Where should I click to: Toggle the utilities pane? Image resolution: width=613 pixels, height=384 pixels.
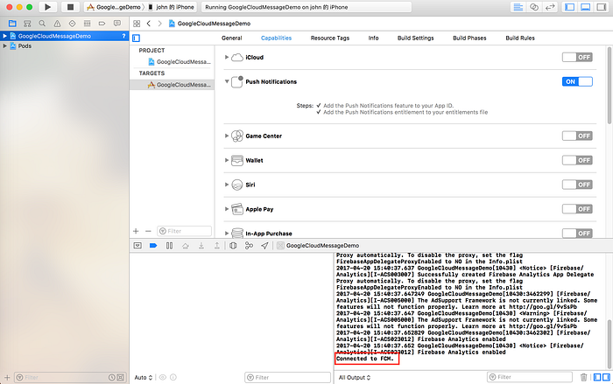602,7
